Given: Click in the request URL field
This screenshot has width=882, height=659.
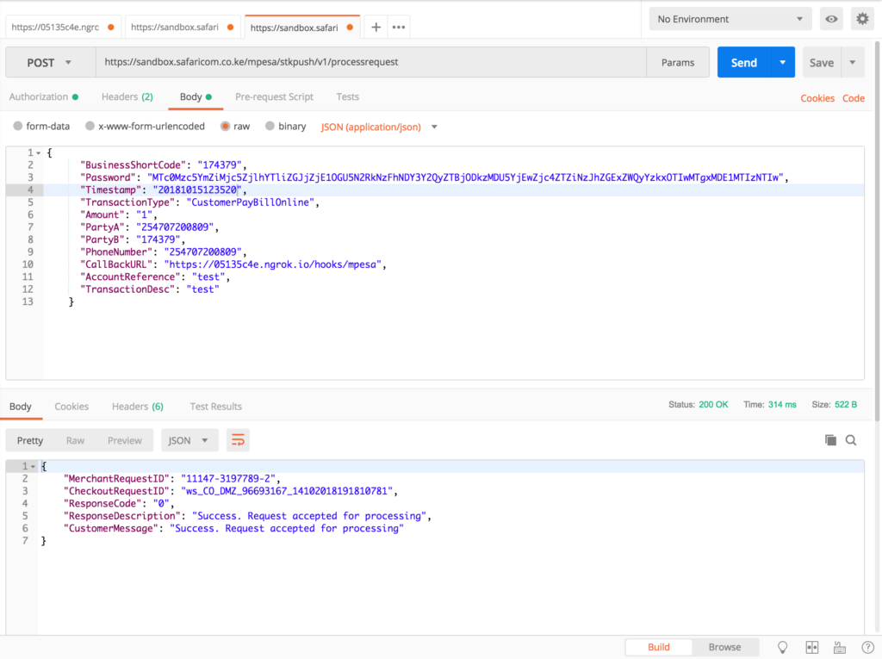Looking at the screenshot, I should [x=370, y=63].
